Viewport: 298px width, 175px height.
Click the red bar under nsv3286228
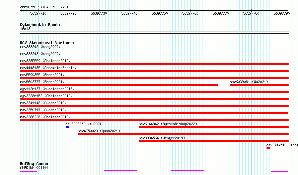coord(154,120)
